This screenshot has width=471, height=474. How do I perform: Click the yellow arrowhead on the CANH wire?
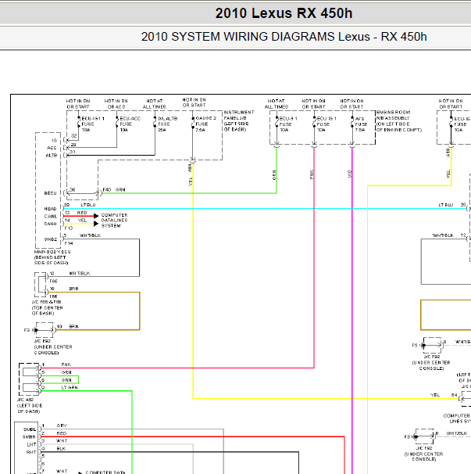pos(96,224)
